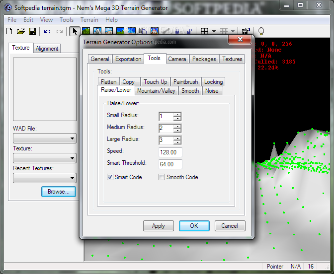This screenshot has width=334, height=274.
Task: Switch to the Exportation tab
Action: [128, 59]
